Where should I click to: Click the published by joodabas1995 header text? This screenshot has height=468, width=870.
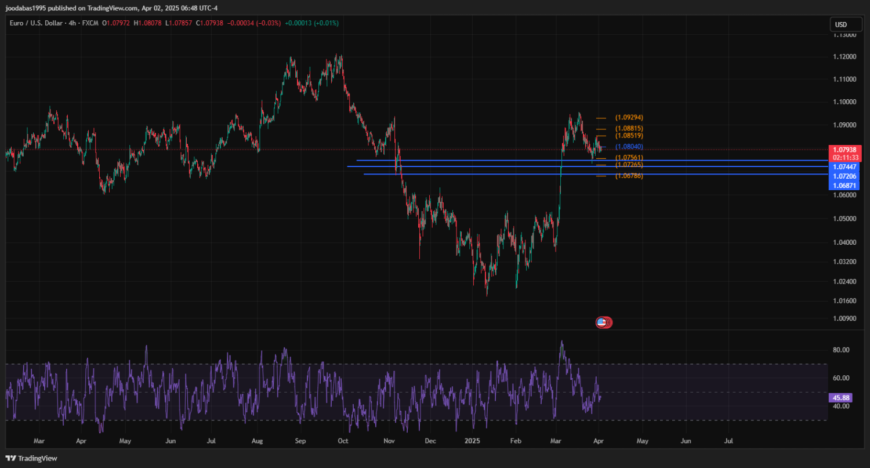tap(110, 8)
